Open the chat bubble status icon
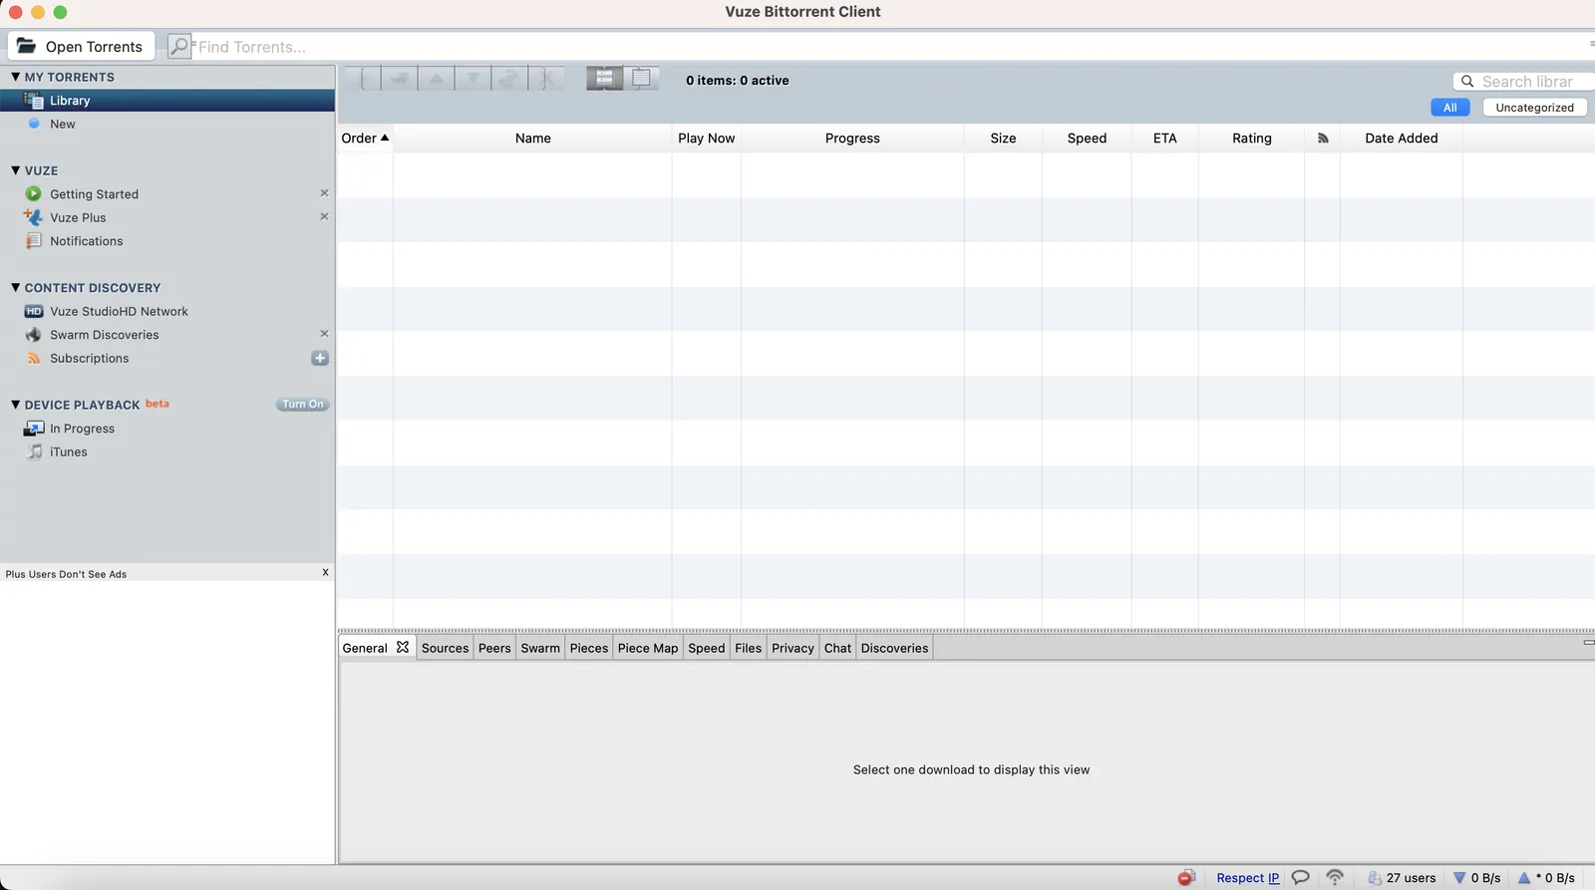Screen dimensions: 1595x890 pyautogui.click(x=1301, y=877)
